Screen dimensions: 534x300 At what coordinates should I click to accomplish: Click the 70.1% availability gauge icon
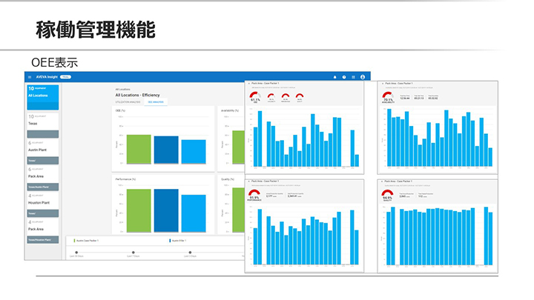click(388, 97)
